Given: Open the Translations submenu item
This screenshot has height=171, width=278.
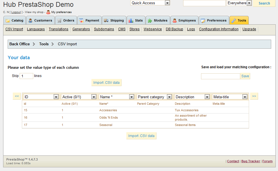Looking at the screenshot, I should coord(58,29).
